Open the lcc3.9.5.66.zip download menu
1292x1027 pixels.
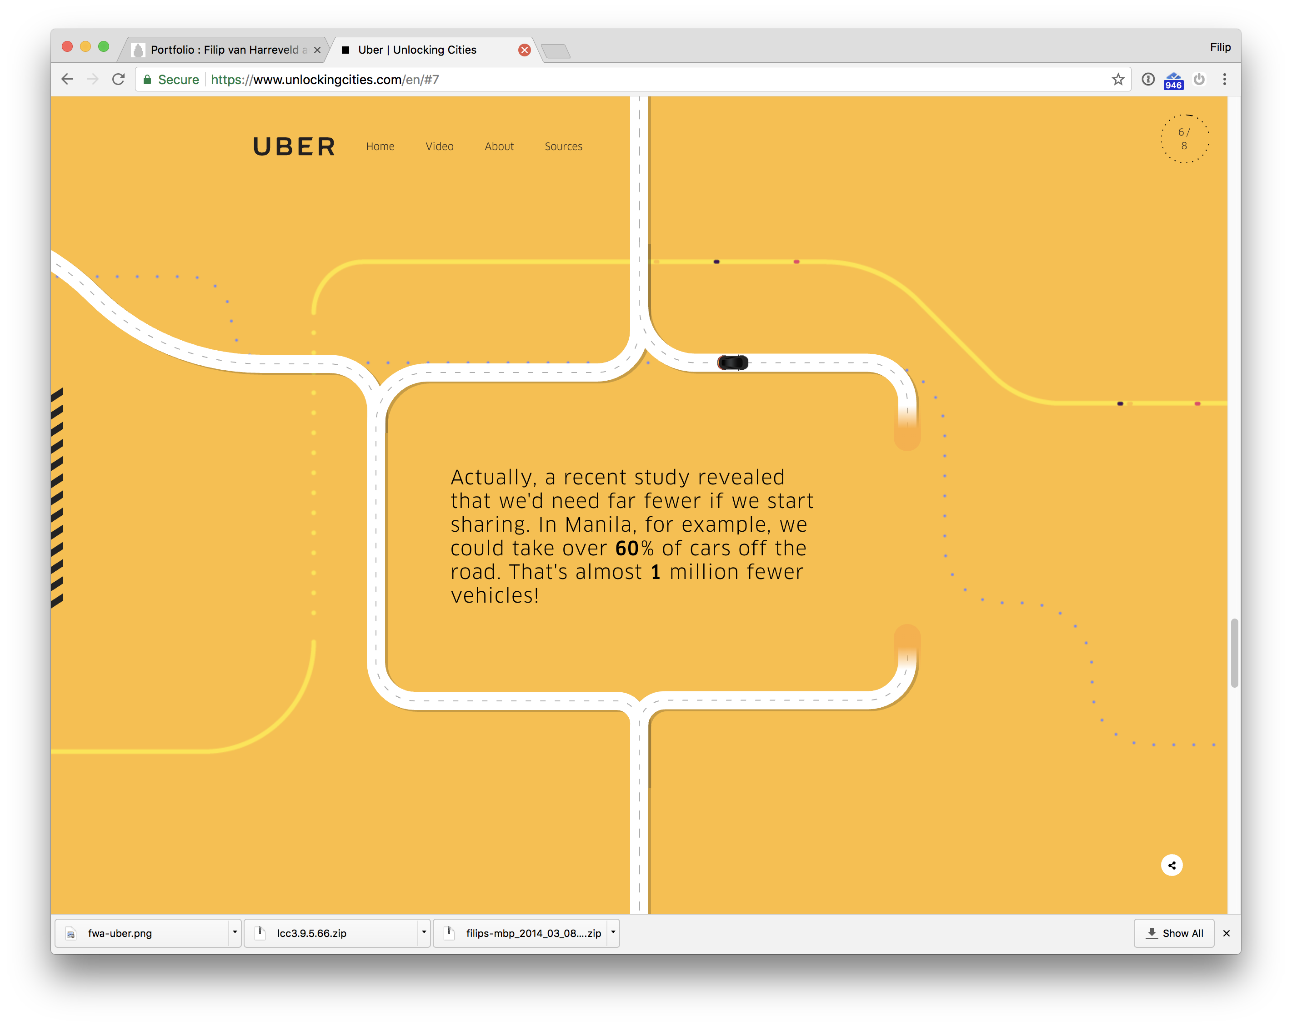(x=424, y=933)
